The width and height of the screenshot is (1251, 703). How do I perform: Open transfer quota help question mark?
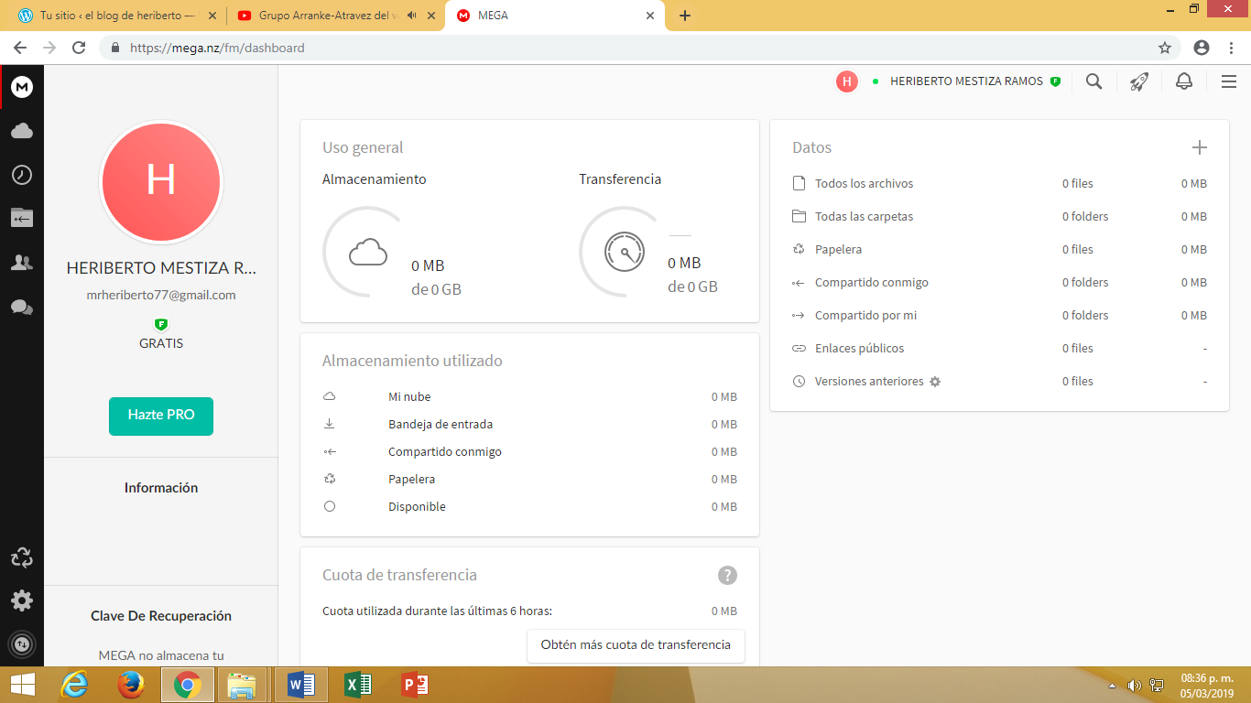point(727,575)
